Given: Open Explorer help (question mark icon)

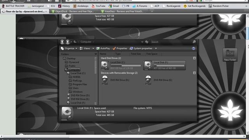Looking at the screenshot, I should click(x=193, y=48).
